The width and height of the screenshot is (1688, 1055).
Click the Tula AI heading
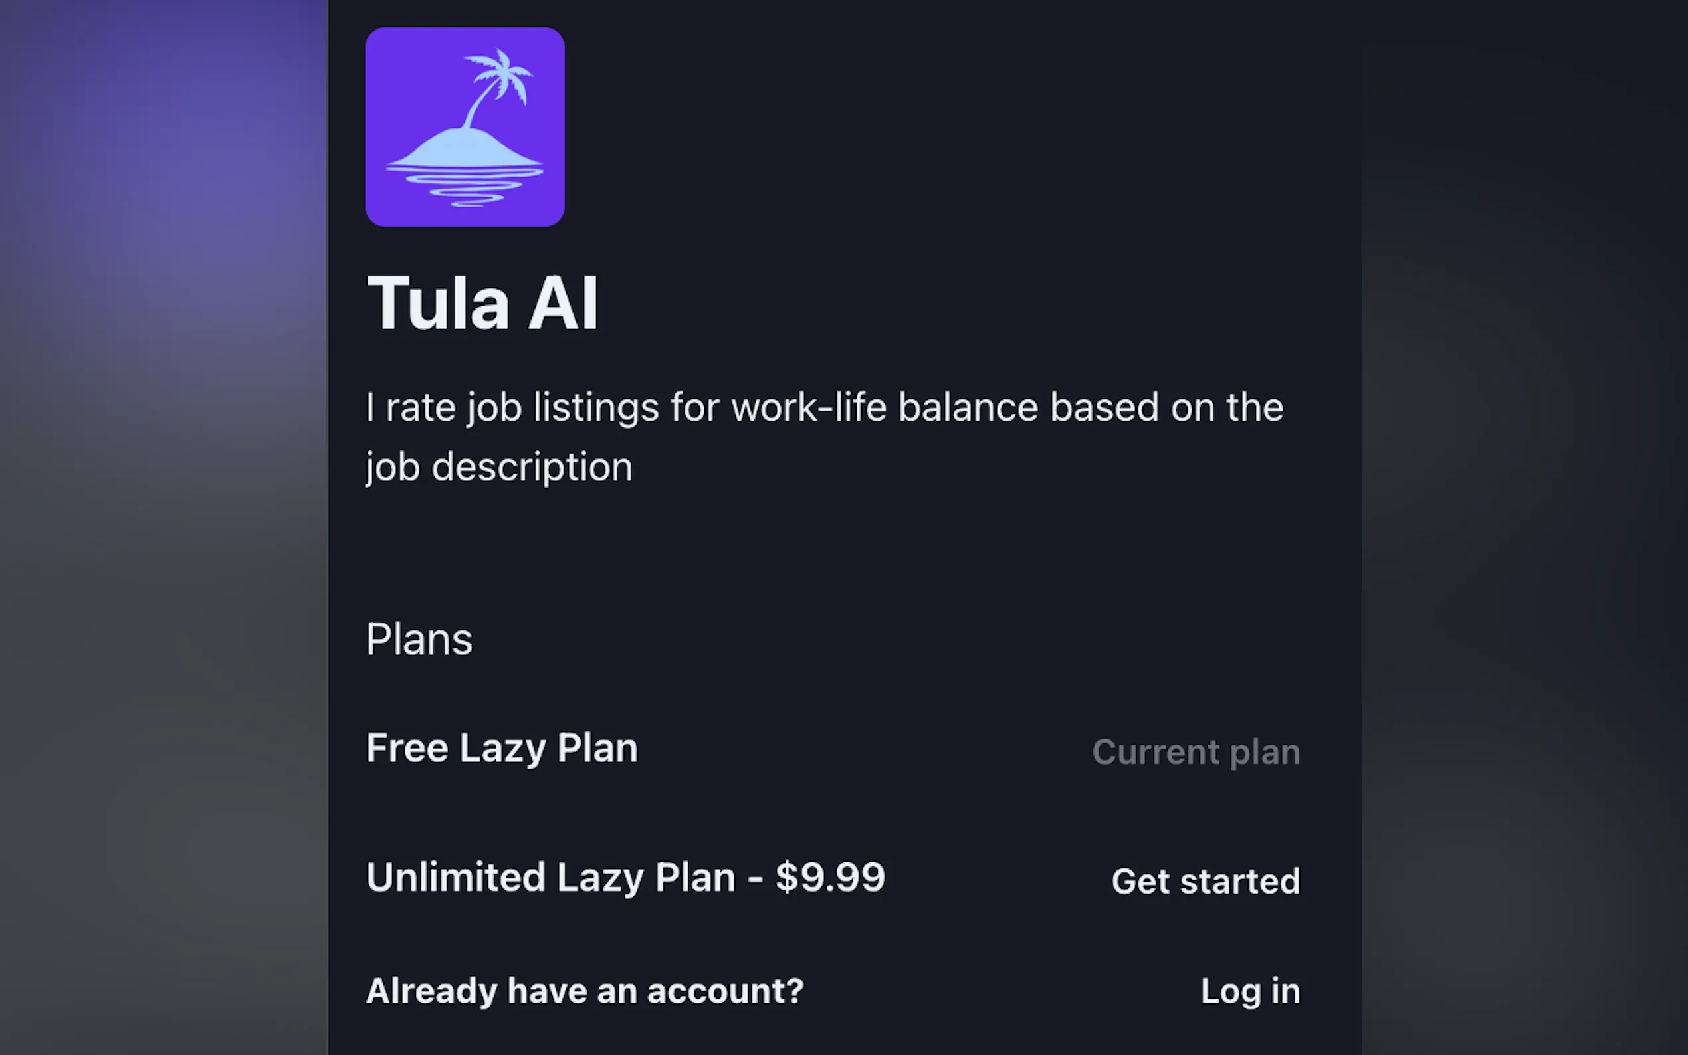(483, 303)
